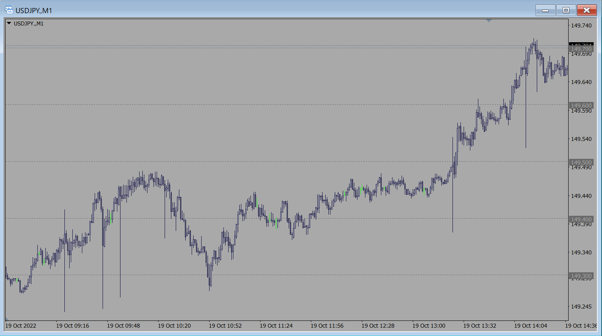
Task: Select the 149.400 grey price level label
Action: tap(581, 219)
